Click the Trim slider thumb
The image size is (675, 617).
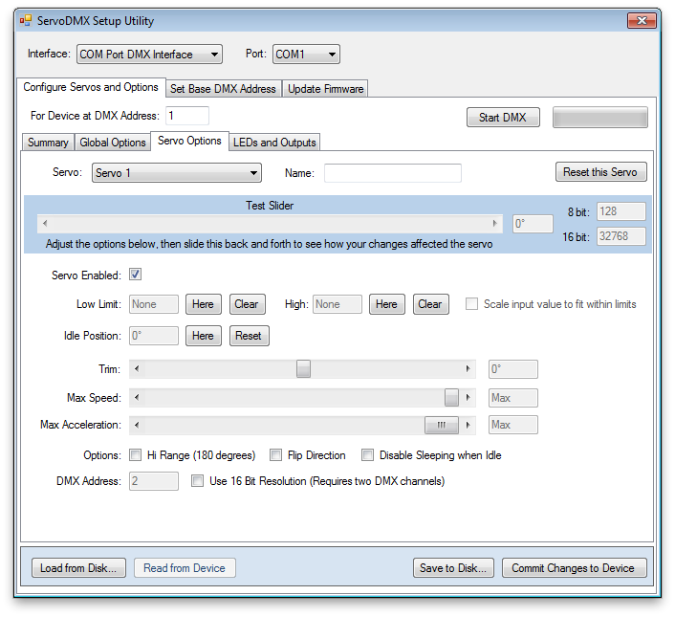[303, 369]
